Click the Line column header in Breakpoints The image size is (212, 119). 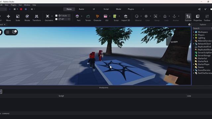(189, 96)
